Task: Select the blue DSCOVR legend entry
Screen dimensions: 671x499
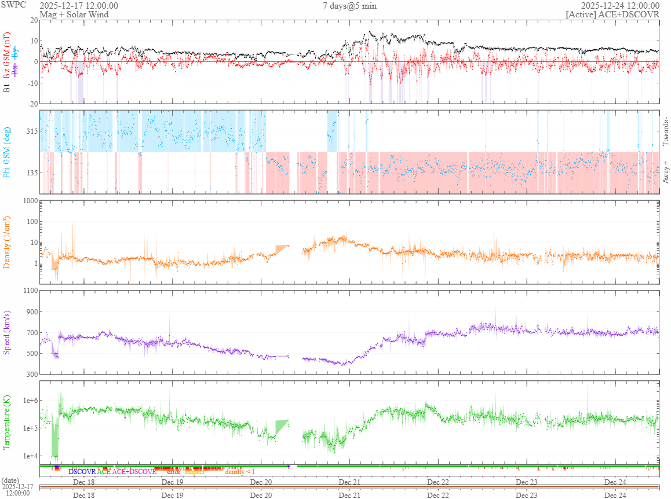Action: (82, 472)
